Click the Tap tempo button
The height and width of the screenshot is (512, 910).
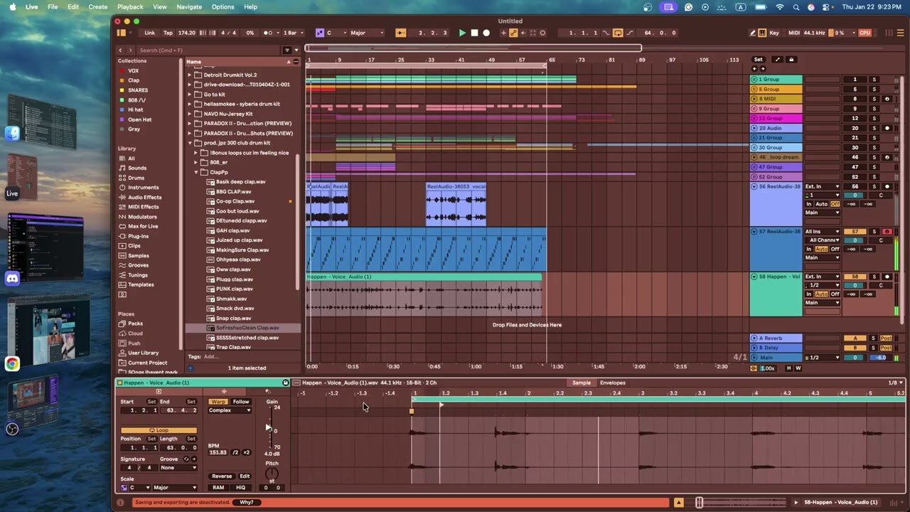(168, 33)
